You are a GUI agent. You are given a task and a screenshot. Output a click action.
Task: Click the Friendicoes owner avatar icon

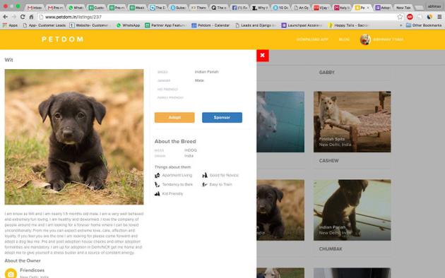11,274
